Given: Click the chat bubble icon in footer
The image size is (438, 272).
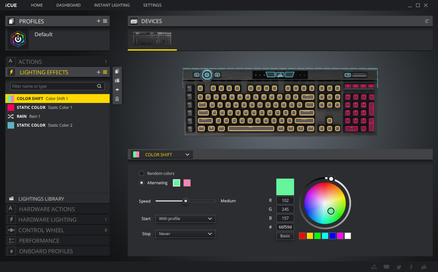Looking at the screenshot, I should 386,267.
